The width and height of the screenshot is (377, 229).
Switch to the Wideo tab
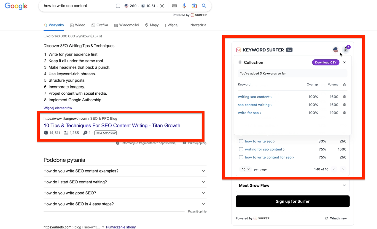[x=78, y=25]
